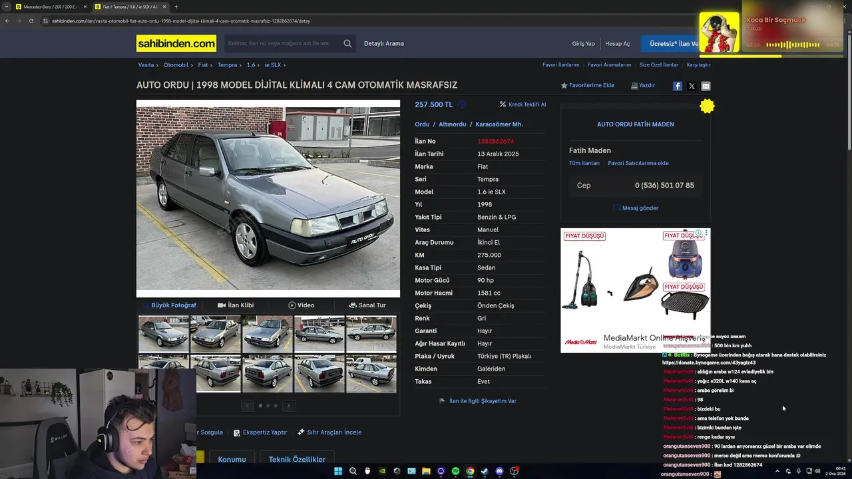Open Kredi Teklifi Al link

(x=523, y=104)
